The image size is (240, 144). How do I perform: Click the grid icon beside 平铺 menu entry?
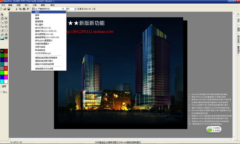(33, 9)
